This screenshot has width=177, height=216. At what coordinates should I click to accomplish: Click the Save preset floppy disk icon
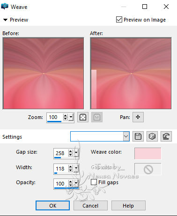point(138,136)
